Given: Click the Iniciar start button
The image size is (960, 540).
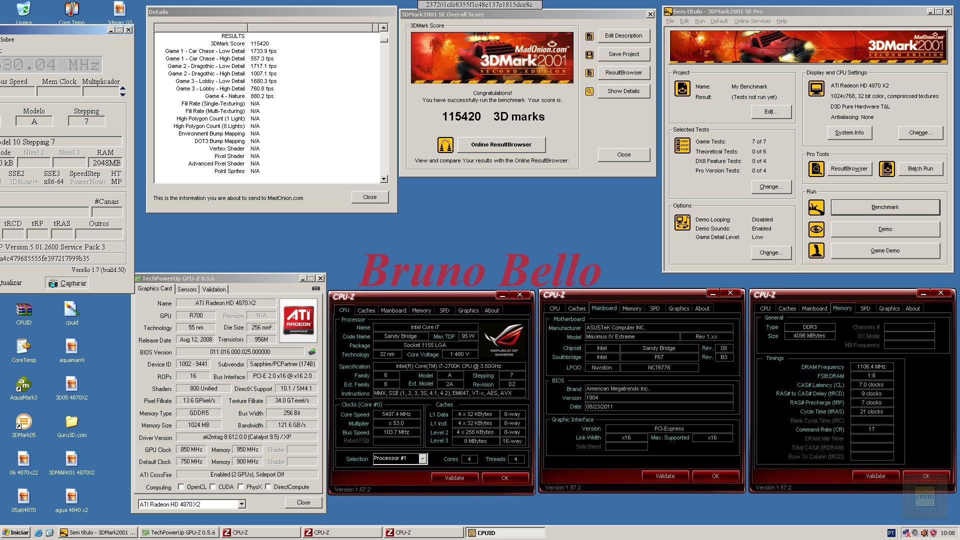Looking at the screenshot, I should pos(15,532).
